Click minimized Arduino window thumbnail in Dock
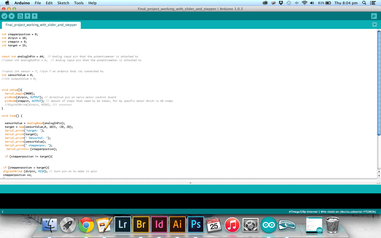The image size is (381, 238). tap(314, 225)
